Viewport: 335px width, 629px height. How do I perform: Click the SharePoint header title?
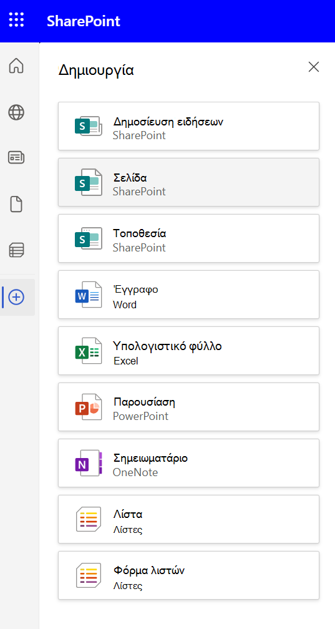(x=84, y=21)
